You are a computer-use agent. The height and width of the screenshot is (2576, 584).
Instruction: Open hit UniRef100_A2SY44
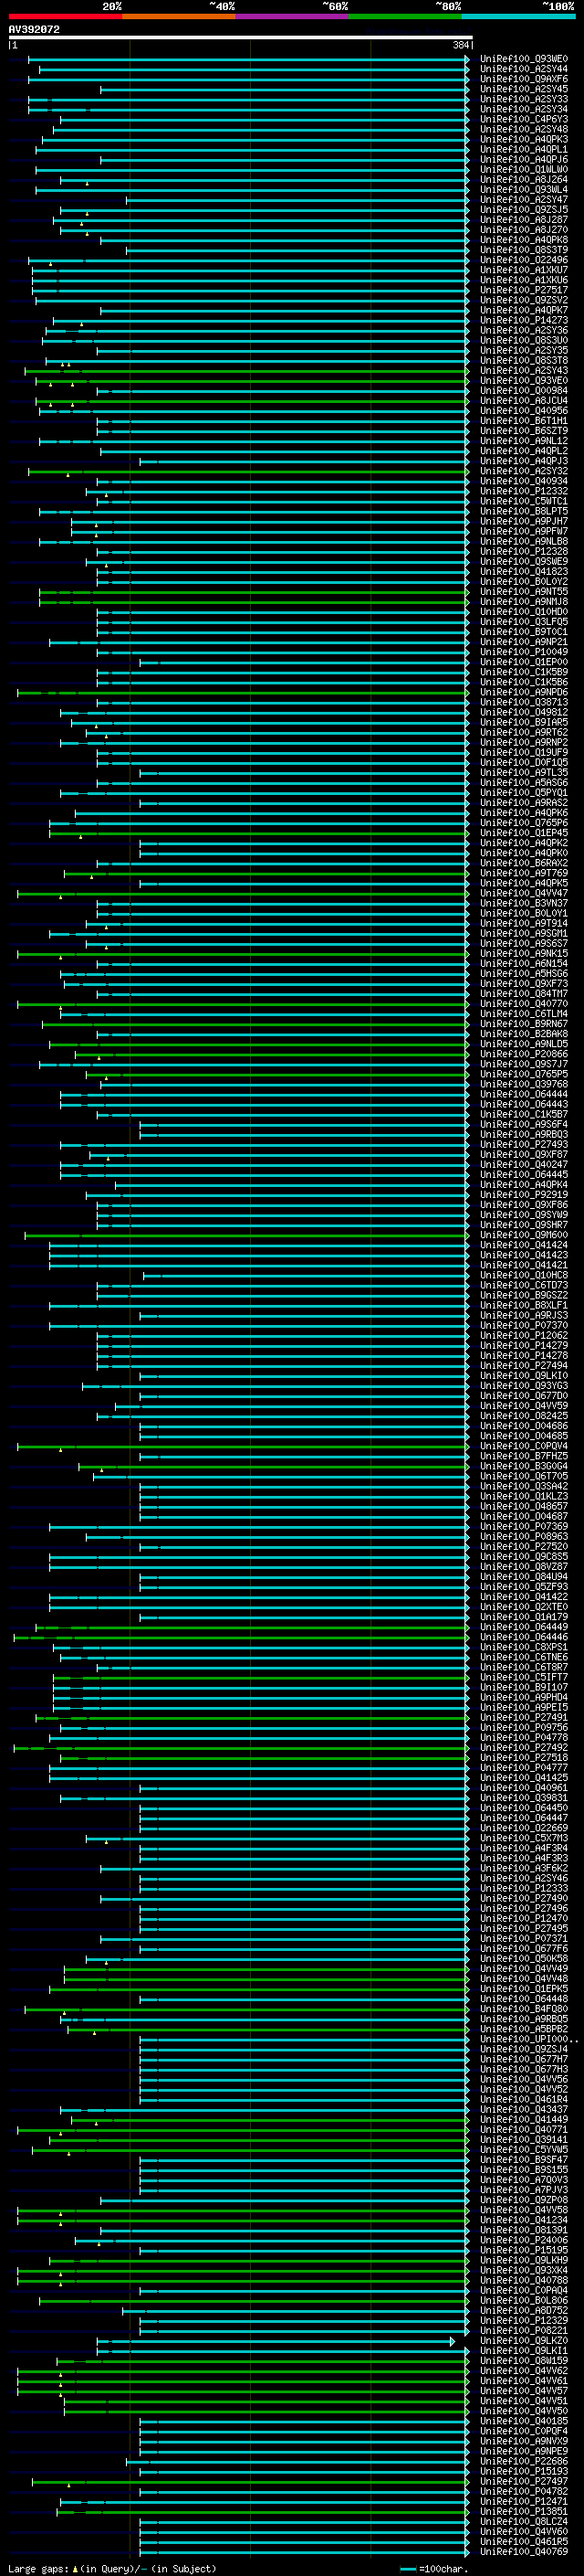pyautogui.click(x=524, y=69)
